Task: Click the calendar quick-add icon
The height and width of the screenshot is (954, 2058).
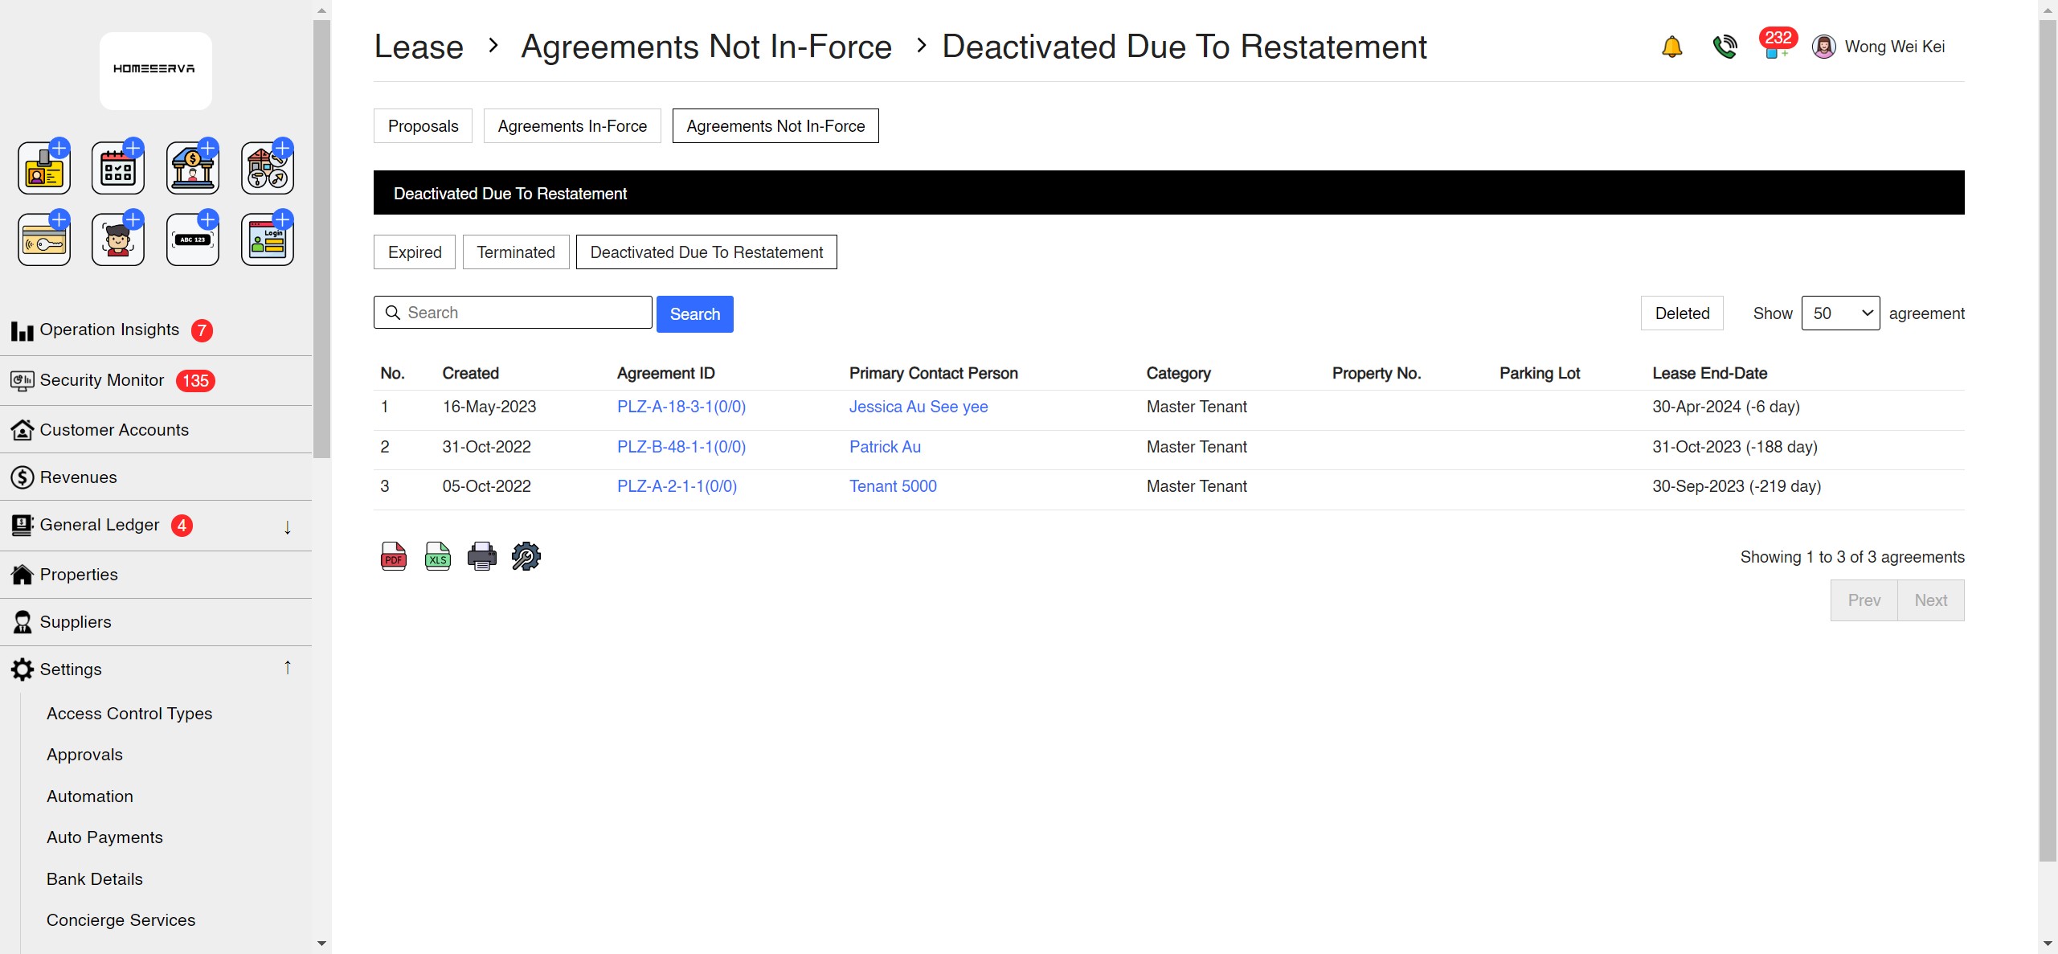Action: (x=117, y=166)
